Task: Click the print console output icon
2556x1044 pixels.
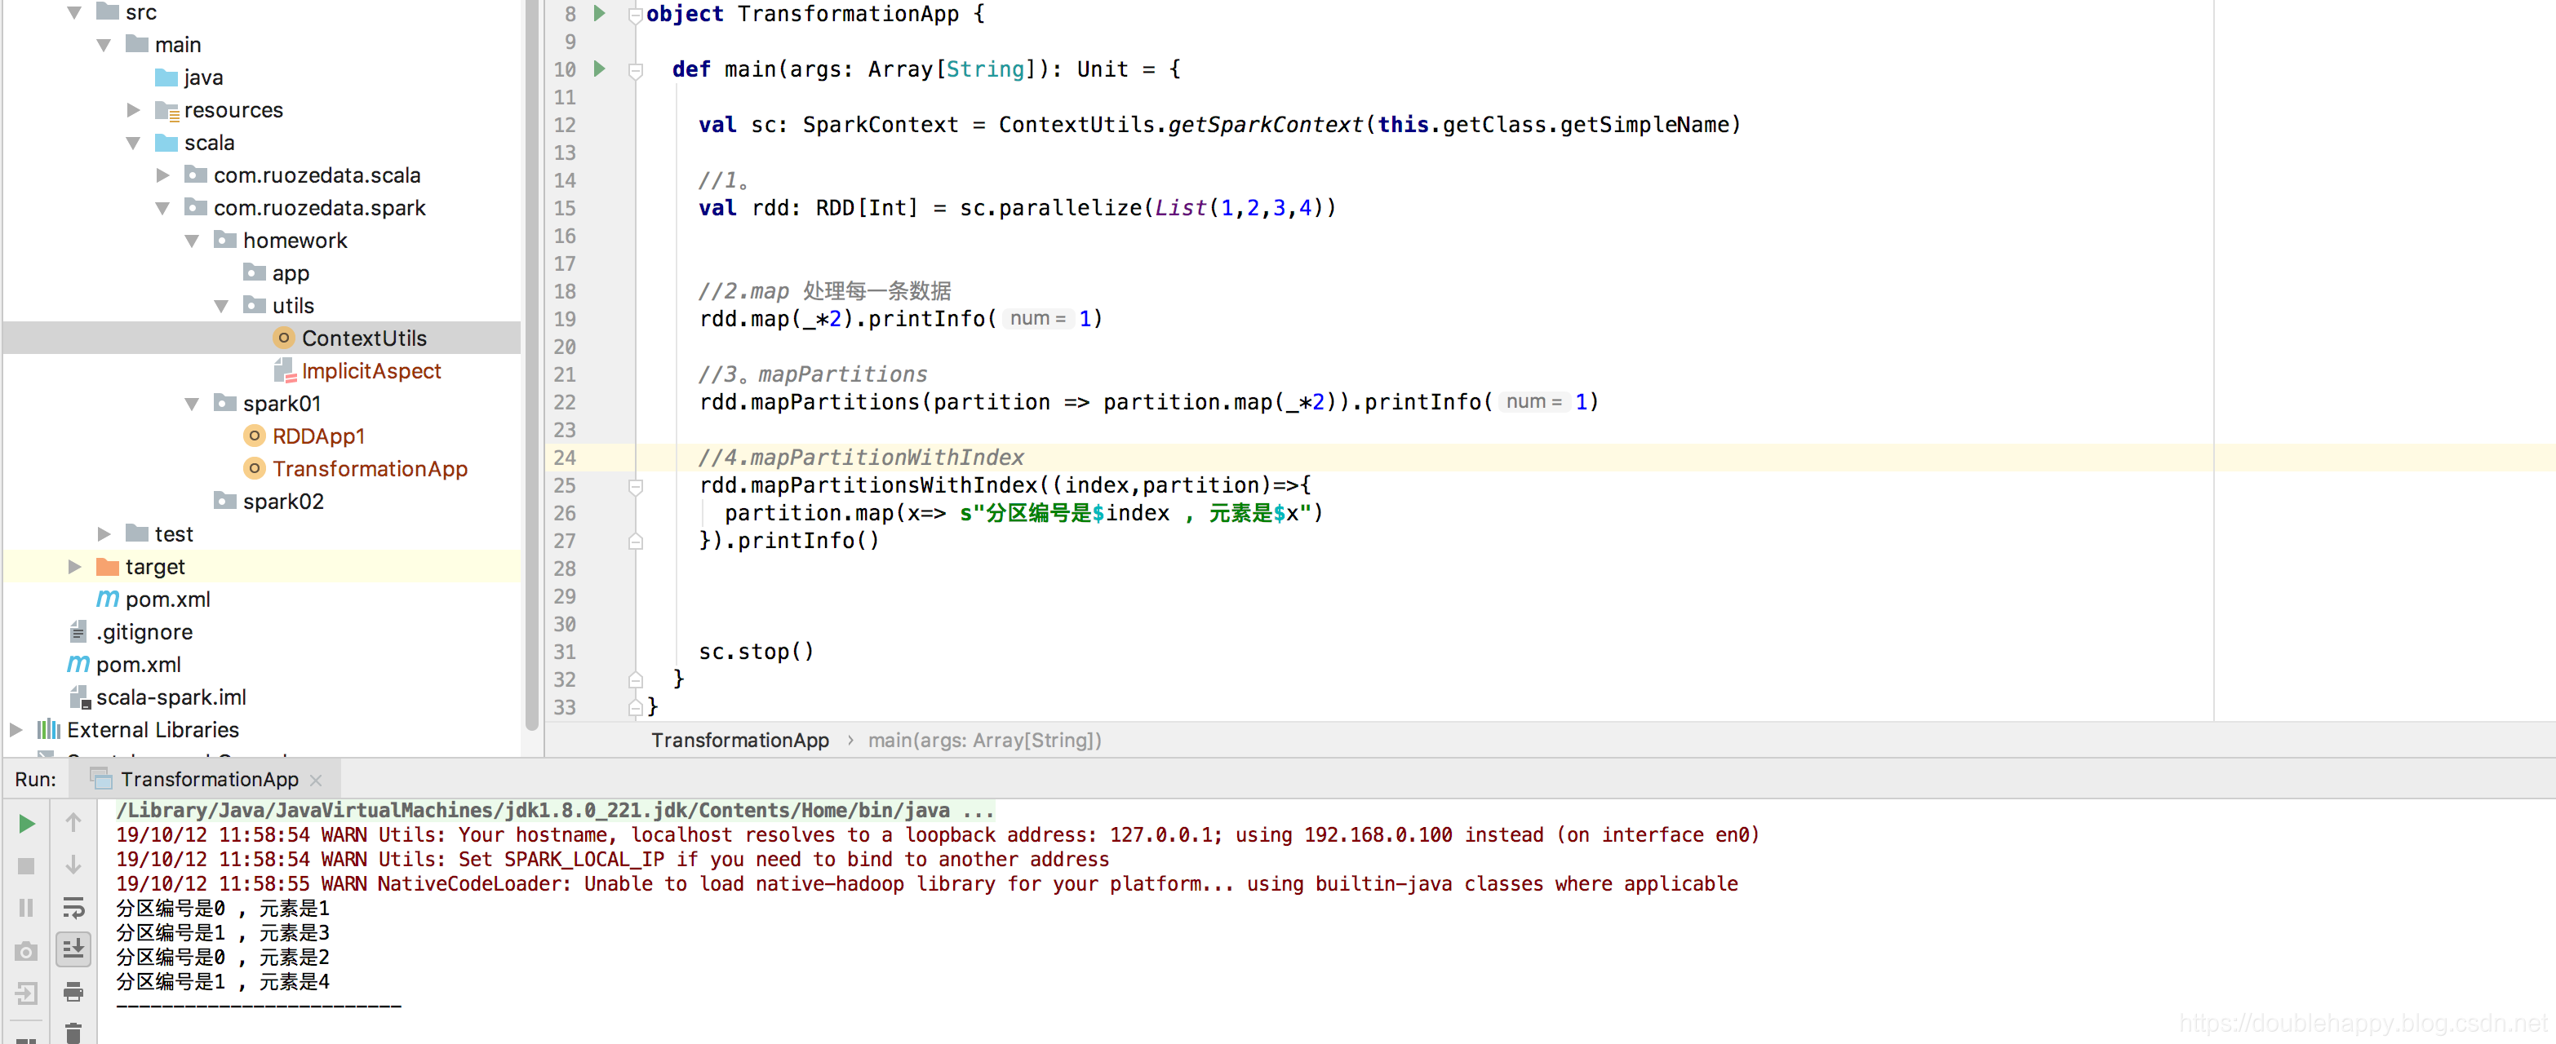Action: coord(73,992)
